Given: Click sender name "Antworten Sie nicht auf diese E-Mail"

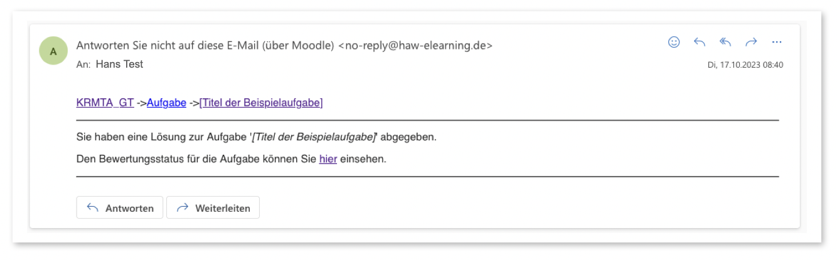Looking at the screenshot, I should pos(205,45).
